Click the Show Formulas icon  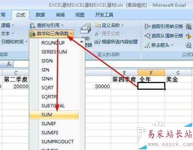pos(188,26)
